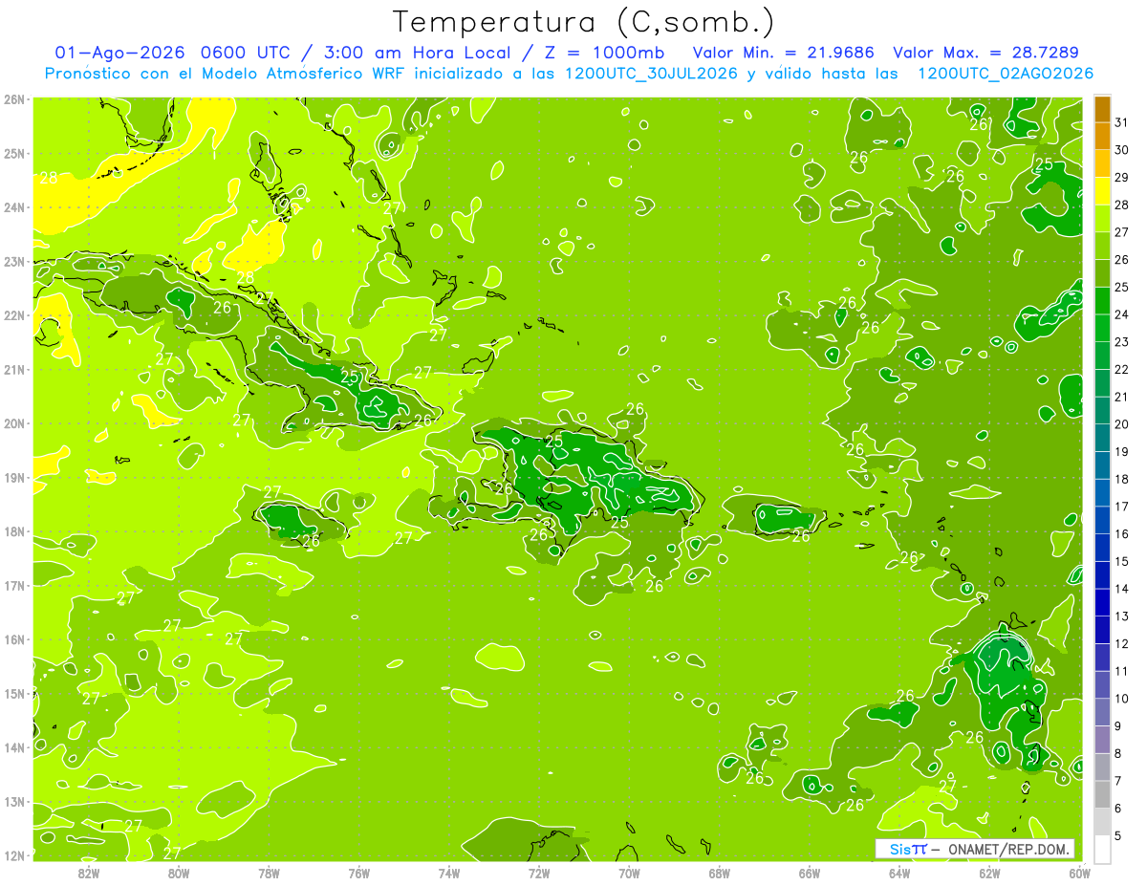Pick the yellow legend swatch between 28 and 29
1147x886 pixels.
tap(1102, 190)
